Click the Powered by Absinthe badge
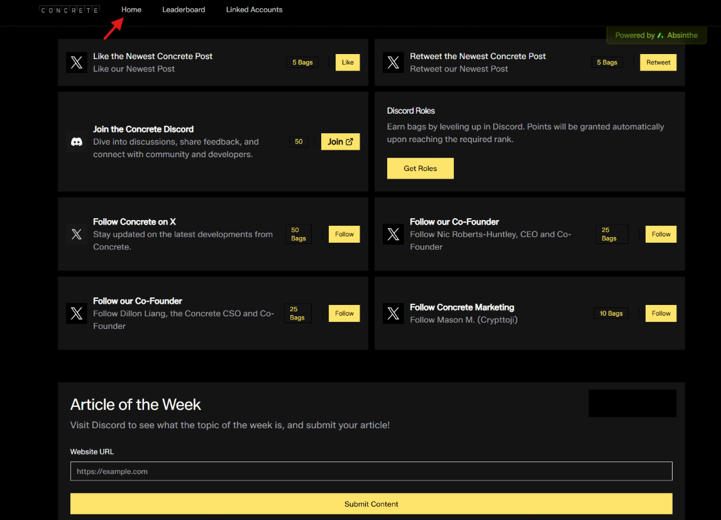Screen dimensions: 721x520 pyautogui.click(x=656, y=35)
